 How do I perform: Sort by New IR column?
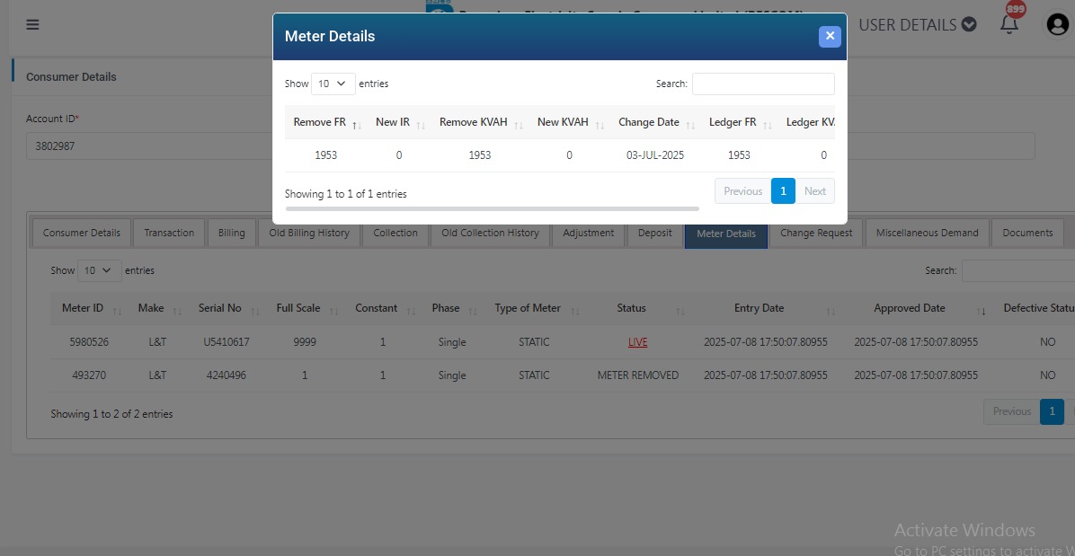399,122
